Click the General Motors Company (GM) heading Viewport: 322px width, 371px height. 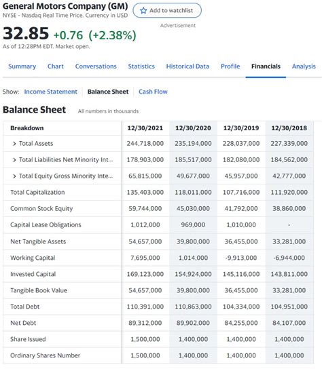pyautogui.click(x=65, y=6)
